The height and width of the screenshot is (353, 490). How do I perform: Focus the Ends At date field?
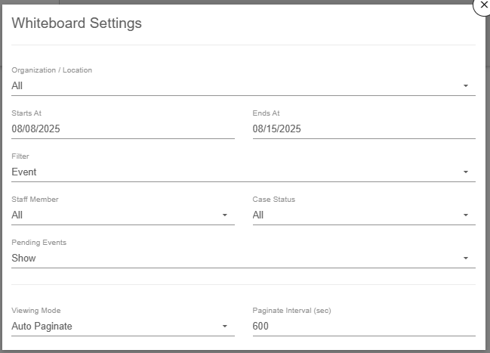click(363, 129)
